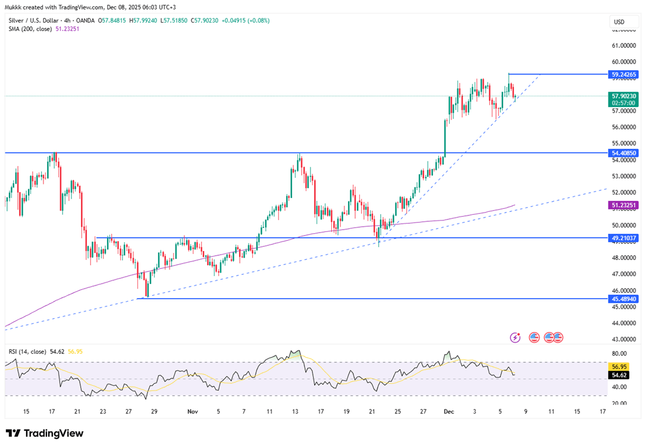Open the USD currency selector
The width and height of the screenshot is (646, 448).
click(619, 22)
